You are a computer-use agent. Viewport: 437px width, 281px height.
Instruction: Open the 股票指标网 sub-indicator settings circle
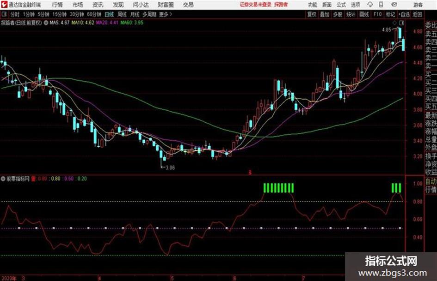pos(3,179)
